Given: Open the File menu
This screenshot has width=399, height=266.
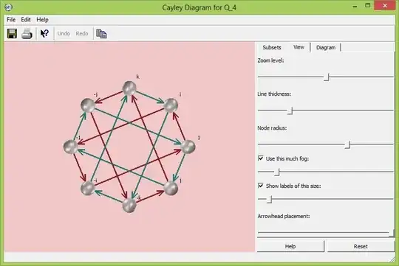Looking at the screenshot, I should [x=11, y=20].
